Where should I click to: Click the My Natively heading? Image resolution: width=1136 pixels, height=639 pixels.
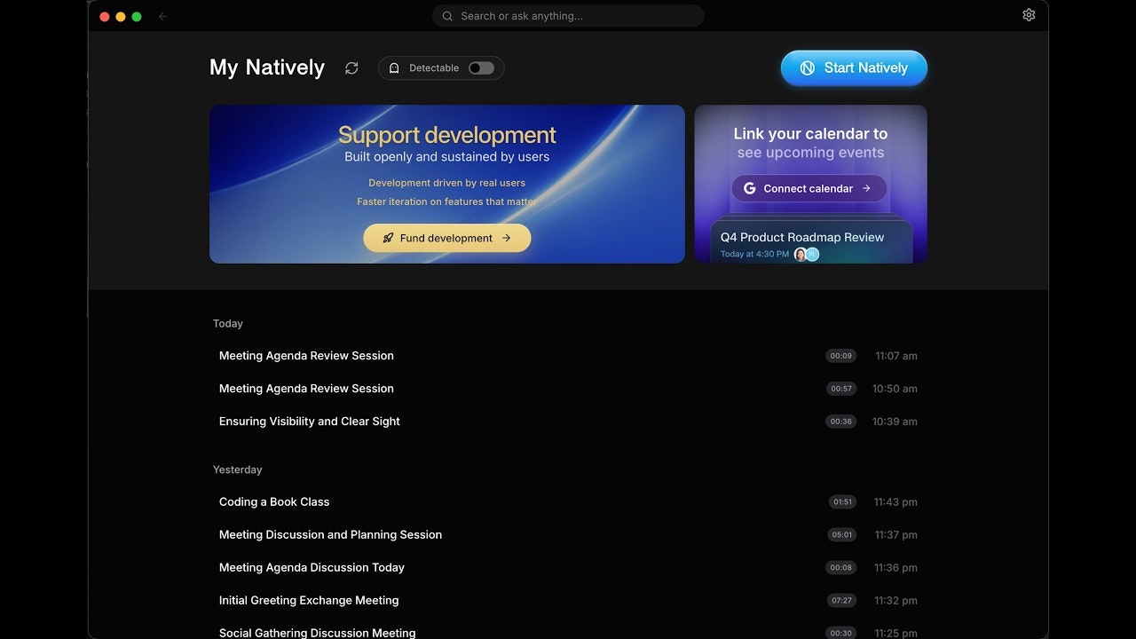point(267,67)
